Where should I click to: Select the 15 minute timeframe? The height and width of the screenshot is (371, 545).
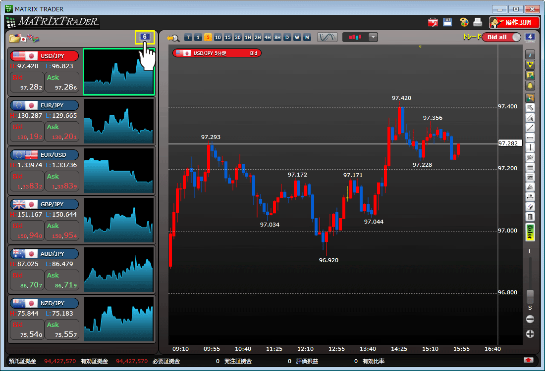point(228,38)
